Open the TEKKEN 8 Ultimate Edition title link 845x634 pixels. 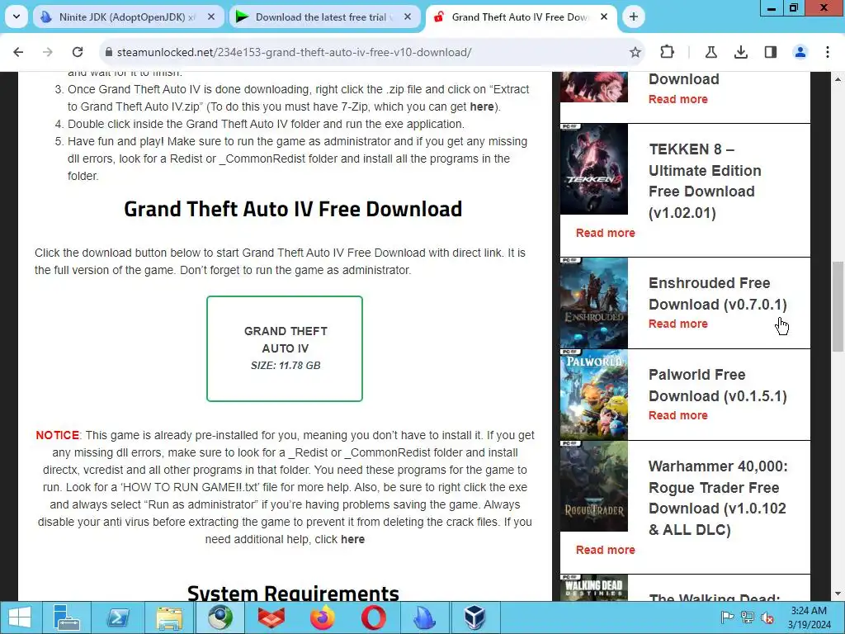pyautogui.click(x=705, y=181)
